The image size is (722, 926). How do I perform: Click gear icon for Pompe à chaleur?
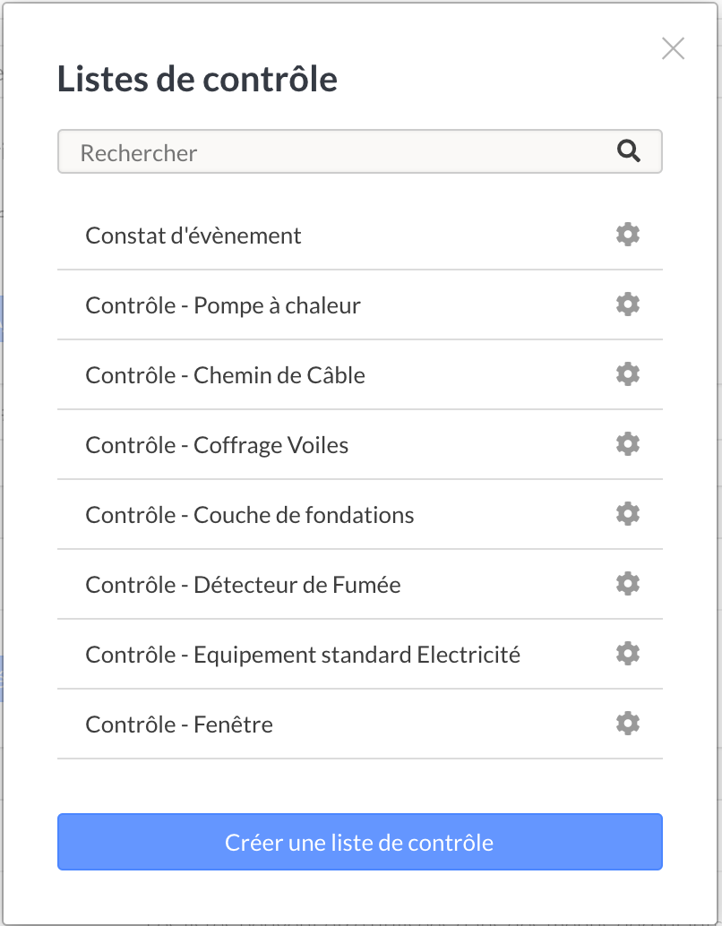[x=627, y=304]
